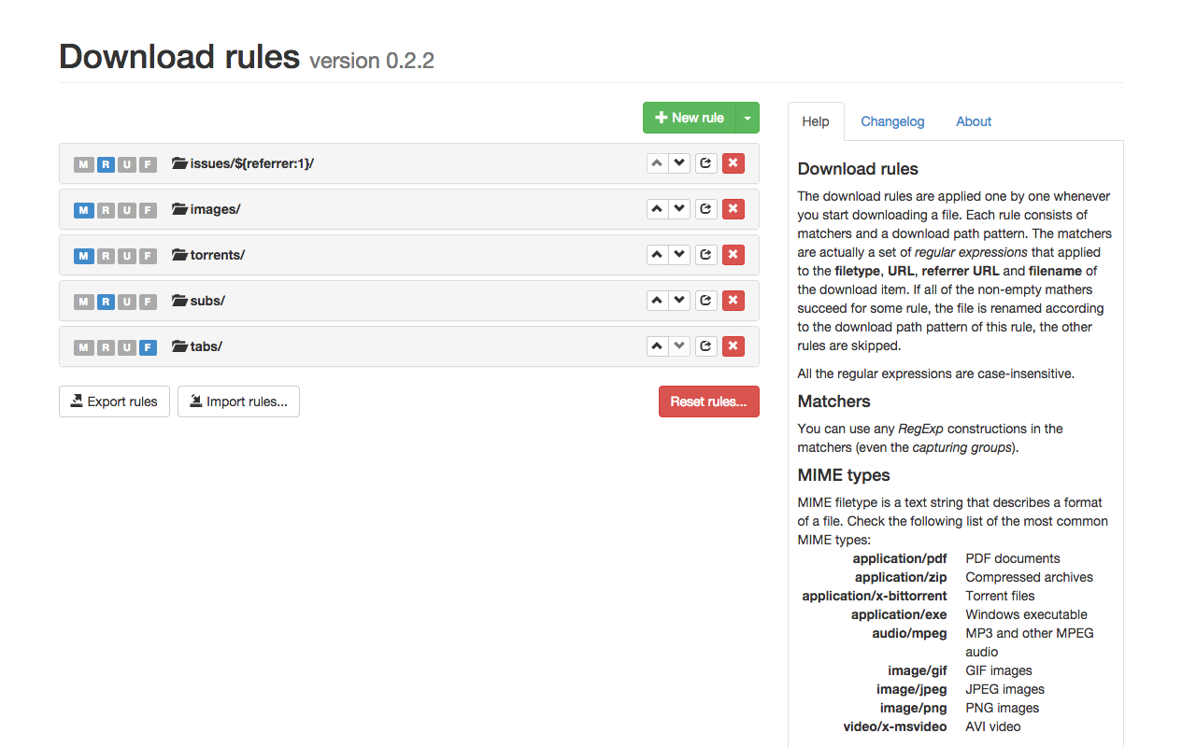
Task: Open the New rule dropdown arrow
Action: (747, 118)
